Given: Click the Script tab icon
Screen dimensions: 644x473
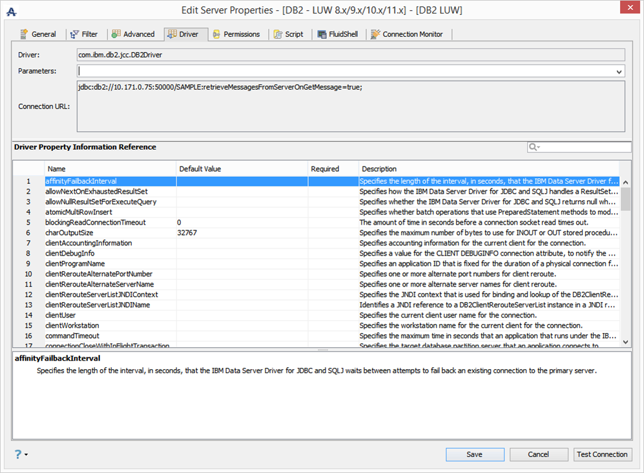Looking at the screenshot, I should coord(278,34).
